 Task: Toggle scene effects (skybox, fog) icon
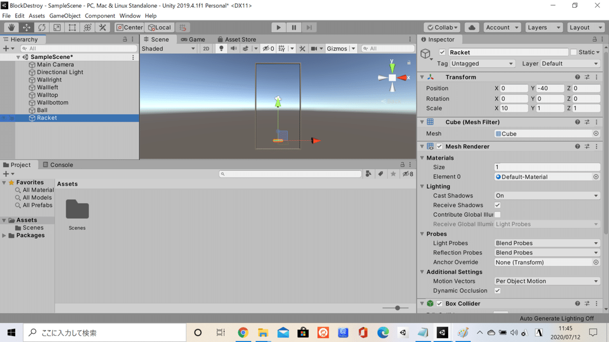tap(246, 49)
